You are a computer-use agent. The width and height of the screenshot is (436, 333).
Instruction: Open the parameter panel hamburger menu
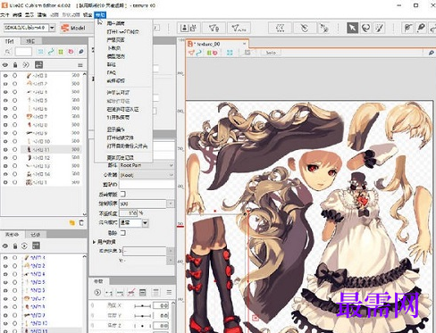click(x=169, y=293)
